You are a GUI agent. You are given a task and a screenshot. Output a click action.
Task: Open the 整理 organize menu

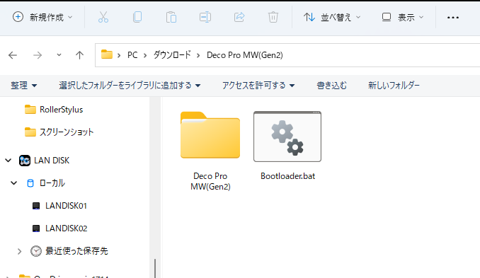[23, 86]
